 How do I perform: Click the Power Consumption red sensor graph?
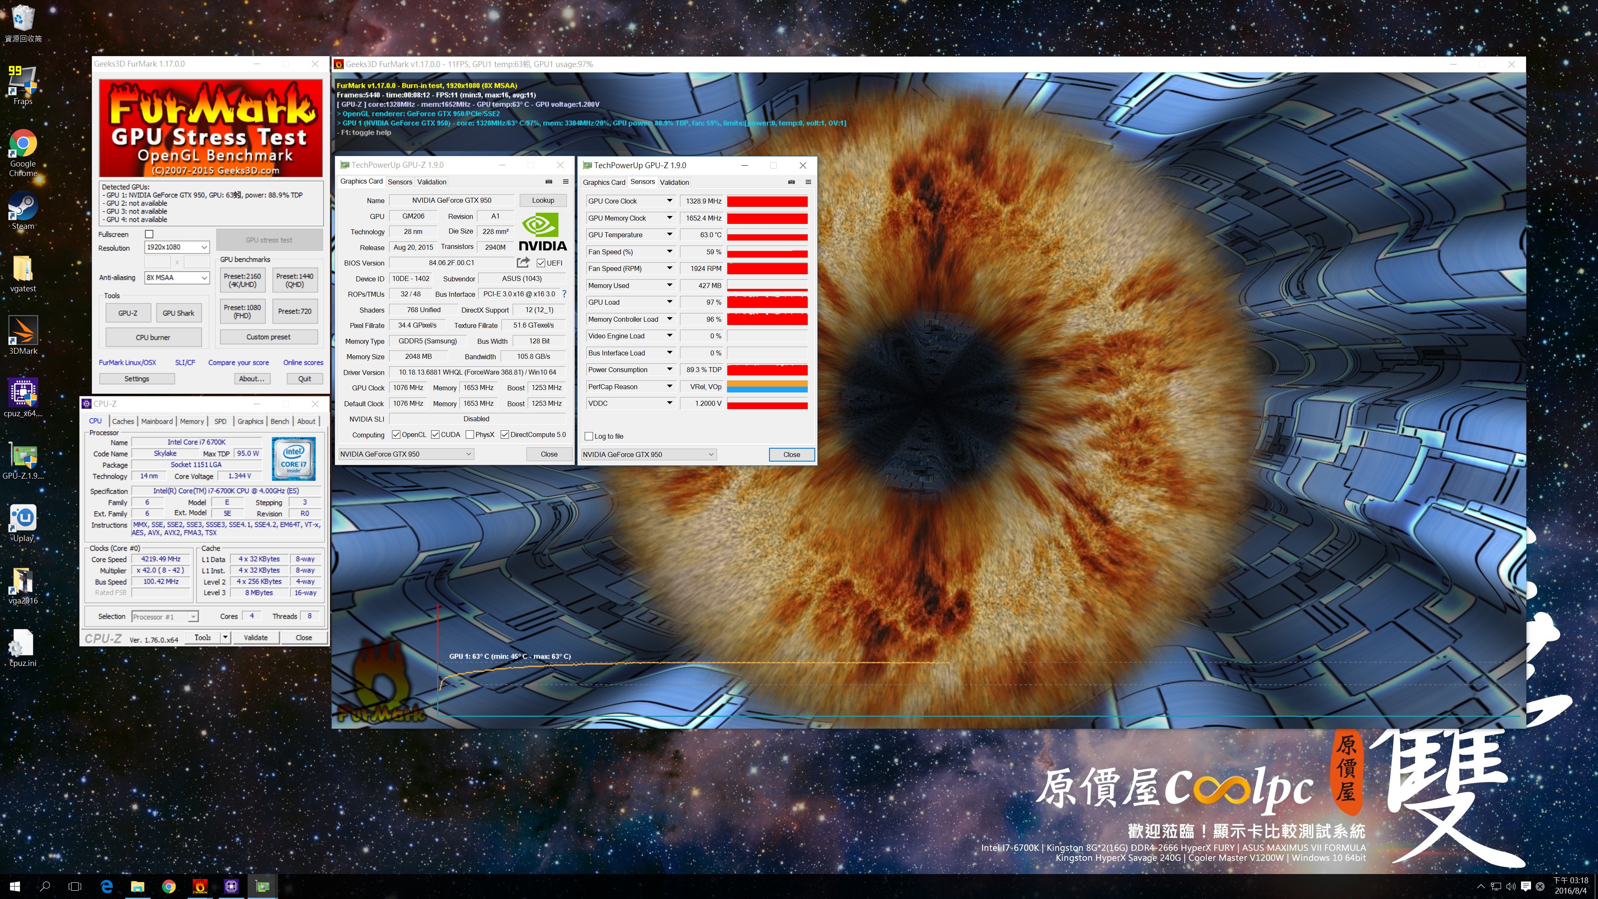(x=767, y=370)
